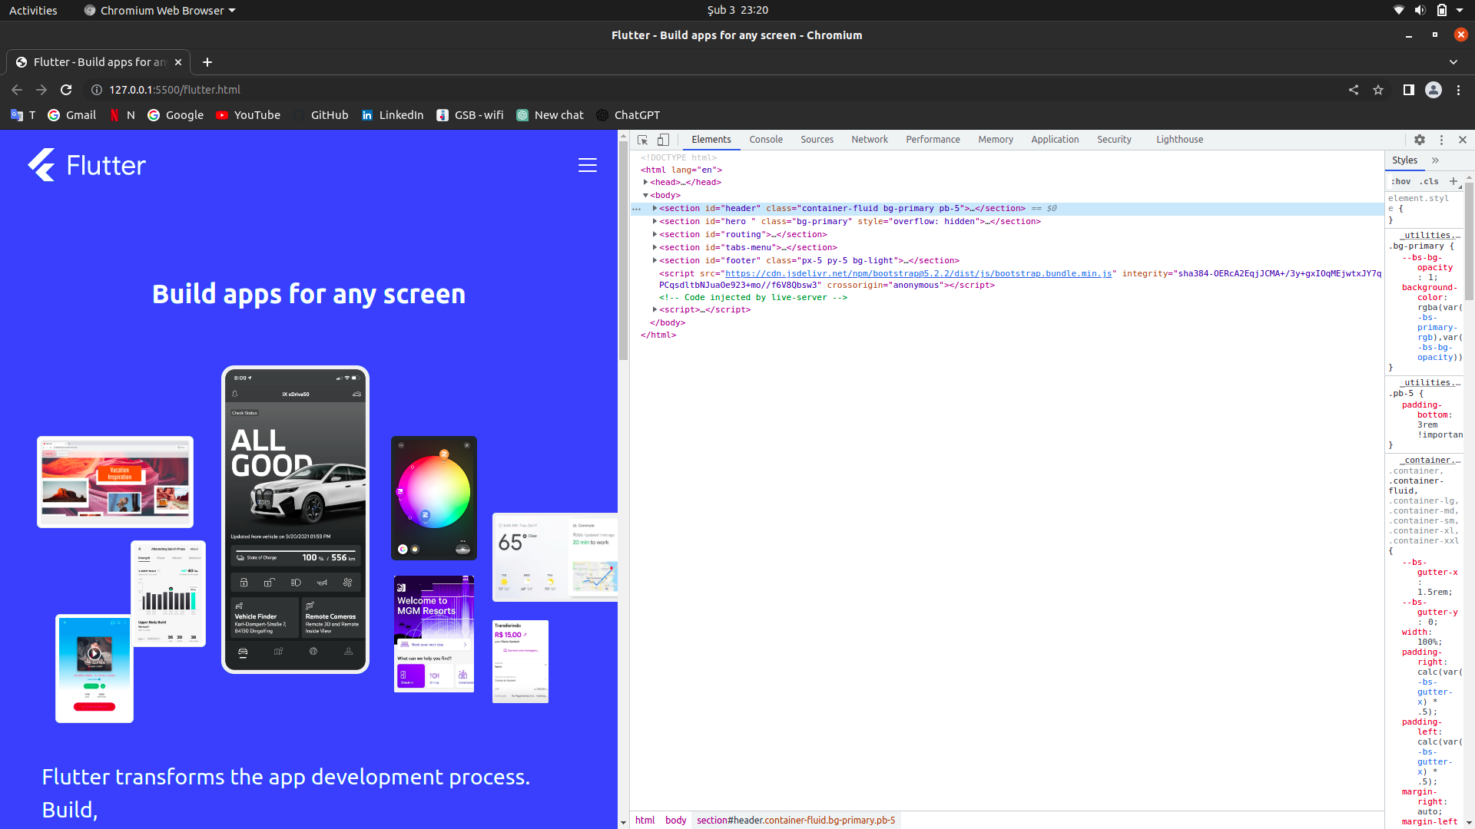Bookmark this page with the star

tap(1378, 90)
